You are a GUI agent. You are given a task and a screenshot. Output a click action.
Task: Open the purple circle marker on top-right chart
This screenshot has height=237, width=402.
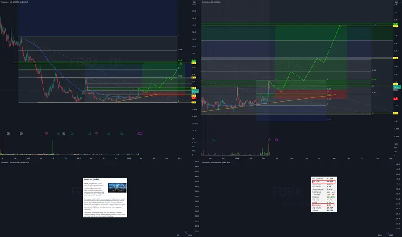coord(269,140)
